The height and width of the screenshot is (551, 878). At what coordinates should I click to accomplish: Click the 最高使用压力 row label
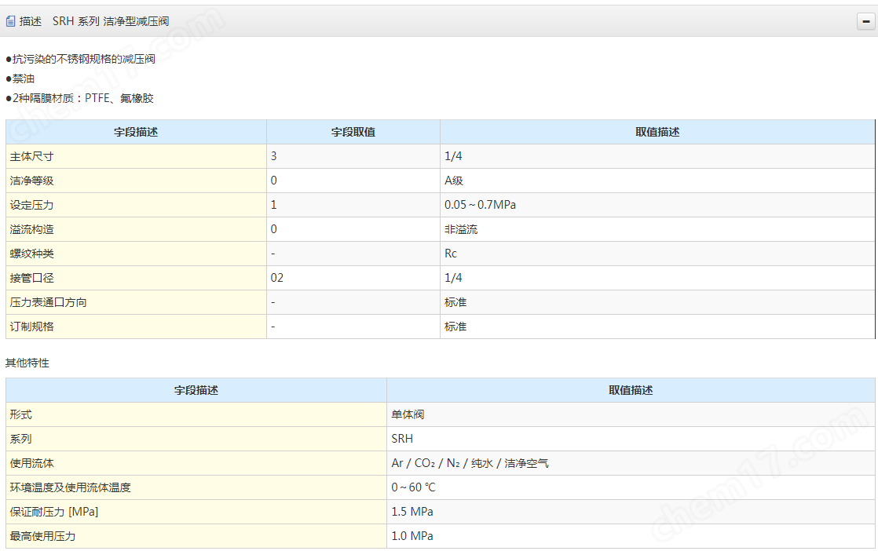[x=42, y=536]
